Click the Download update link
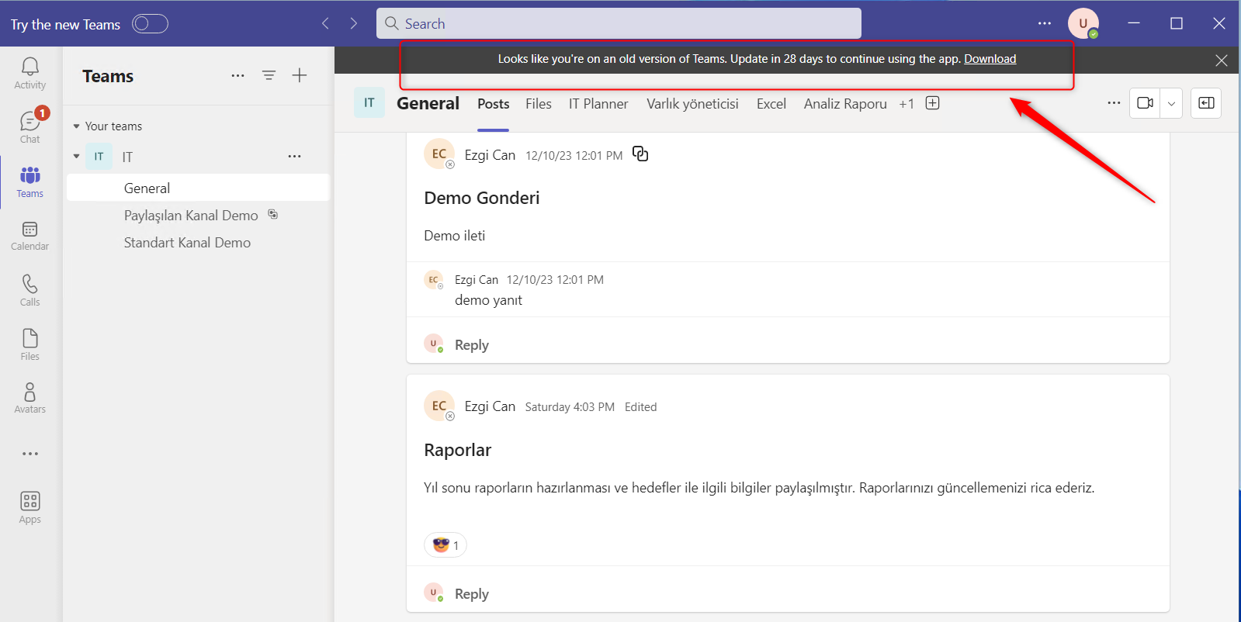 click(x=990, y=59)
